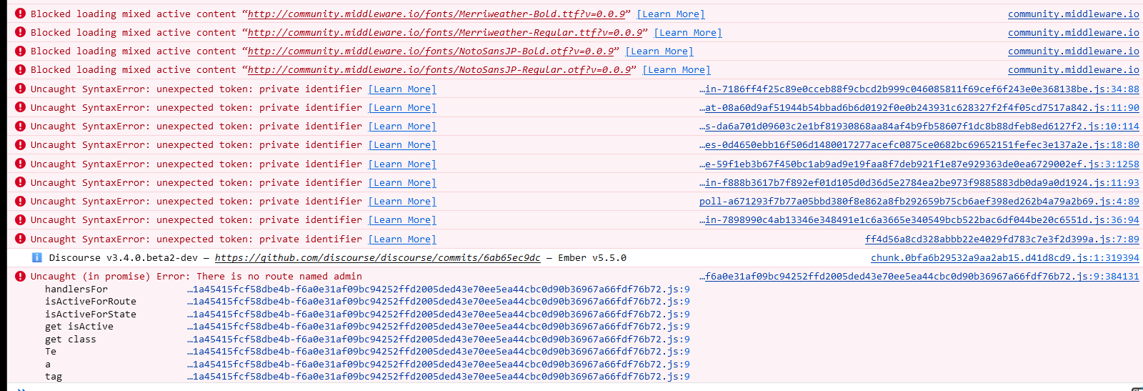Viewport: 1143px width, 391px height.
Task: Click Learn More on SyntaxError row ending js:10:114
Action: coord(402,126)
